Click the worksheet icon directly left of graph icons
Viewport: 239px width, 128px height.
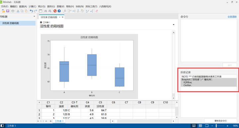pos(82,11)
